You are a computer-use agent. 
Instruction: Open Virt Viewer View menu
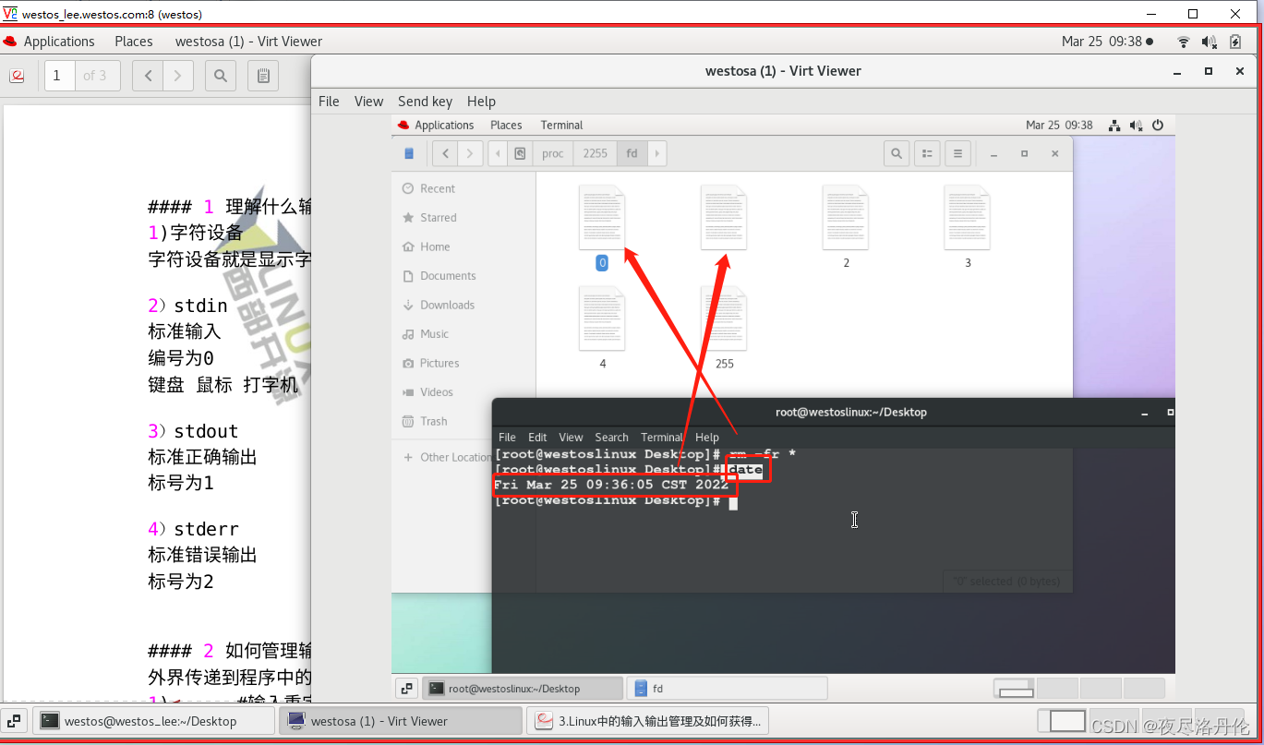pos(368,102)
